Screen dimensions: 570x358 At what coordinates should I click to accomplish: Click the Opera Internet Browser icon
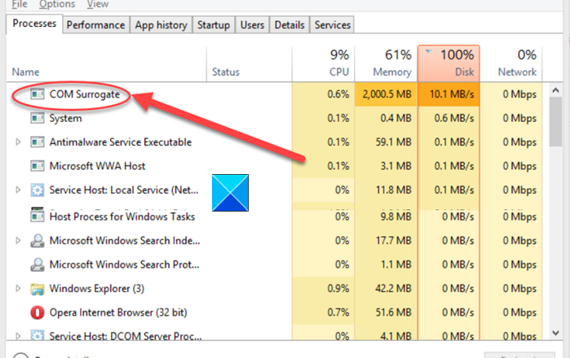point(37,312)
